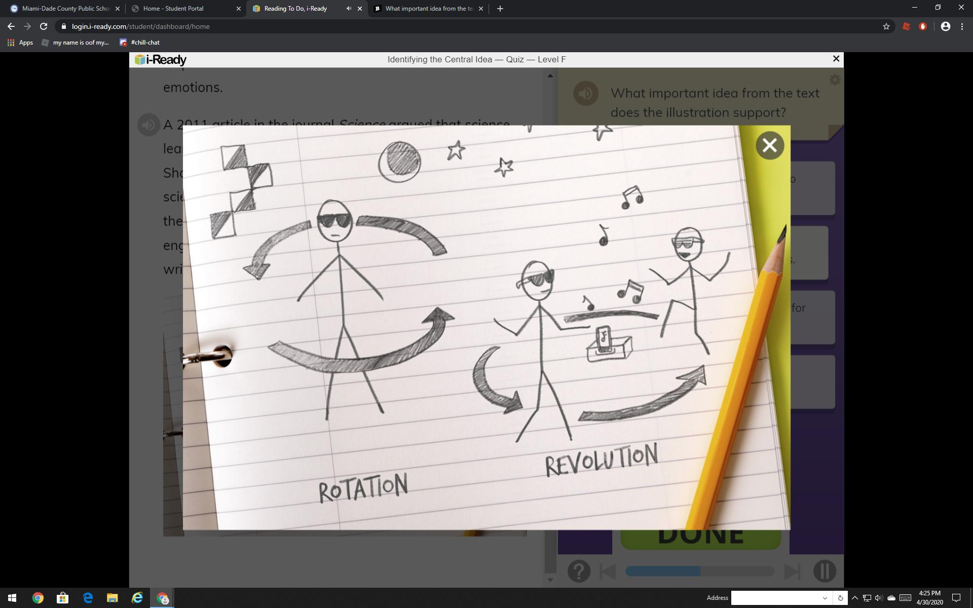973x608 pixels.
Task: Open the Chrome three-dot menu
Action: (962, 26)
